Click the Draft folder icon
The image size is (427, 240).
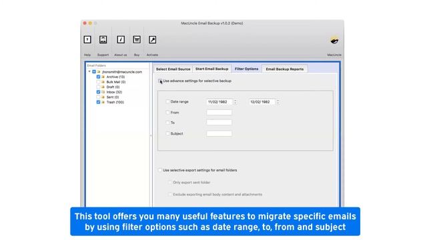103,87
